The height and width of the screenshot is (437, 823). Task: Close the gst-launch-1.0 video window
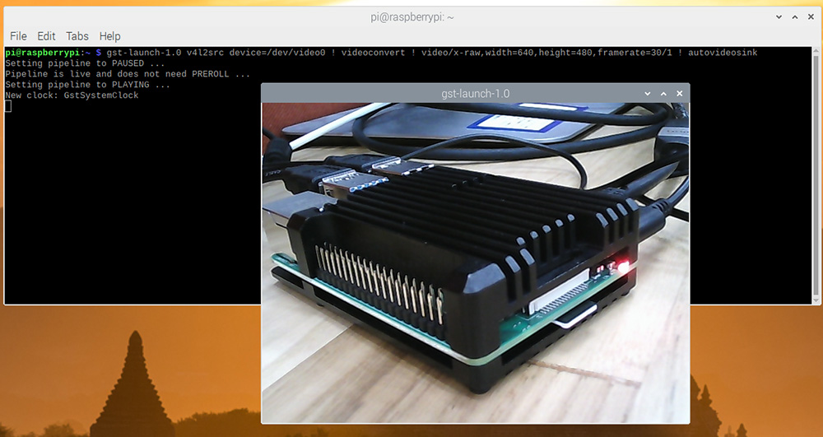(680, 93)
